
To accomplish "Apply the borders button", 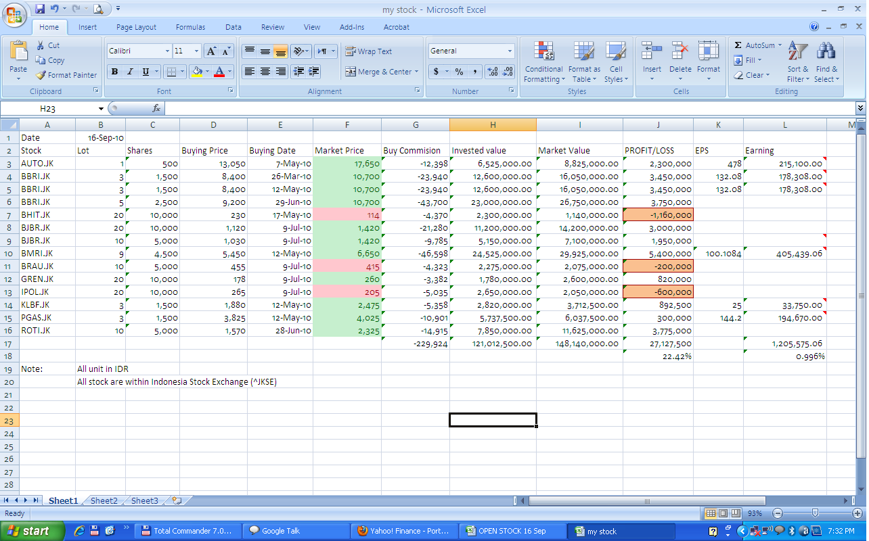I will coord(171,72).
